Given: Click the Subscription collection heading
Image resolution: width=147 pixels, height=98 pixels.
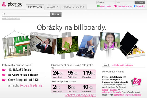Looking at the screenshot, I should (x=64, y=82).
